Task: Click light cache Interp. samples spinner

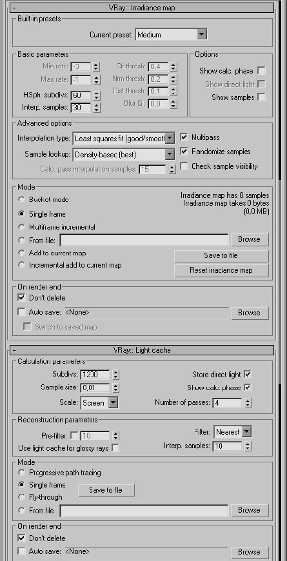Action: pos(248,446)
